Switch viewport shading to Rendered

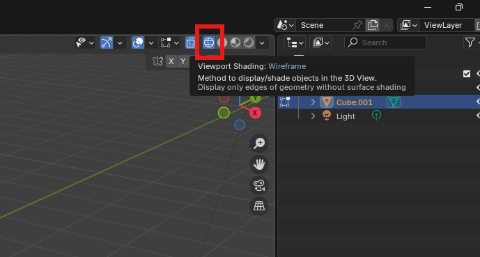pos(248,42)
